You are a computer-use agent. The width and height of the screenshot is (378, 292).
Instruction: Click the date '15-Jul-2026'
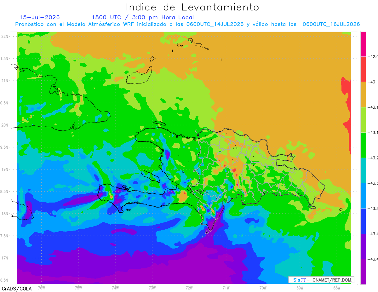(40, 17)
